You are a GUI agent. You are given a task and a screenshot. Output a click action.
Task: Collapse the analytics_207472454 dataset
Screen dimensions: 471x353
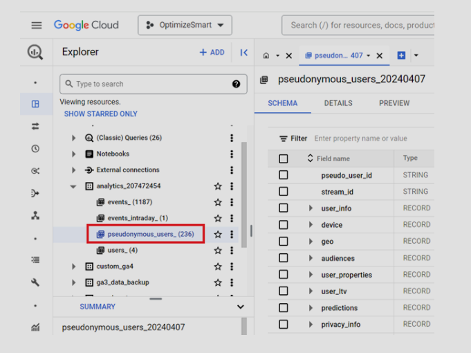click(x=73, y=187)
